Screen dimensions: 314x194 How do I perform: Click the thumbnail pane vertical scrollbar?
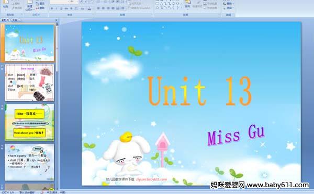click(x=57, y=48)
